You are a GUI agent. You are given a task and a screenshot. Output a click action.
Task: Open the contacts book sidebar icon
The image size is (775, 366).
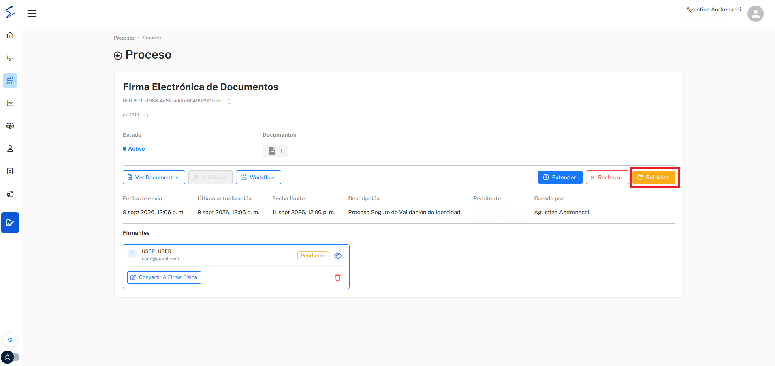10,171
